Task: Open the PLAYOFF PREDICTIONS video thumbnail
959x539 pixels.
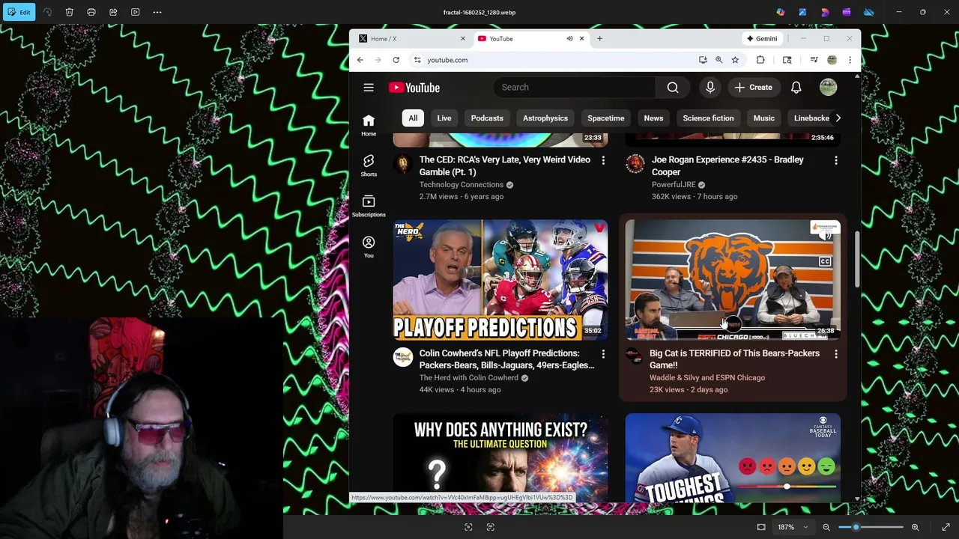Action: [500, 280]
